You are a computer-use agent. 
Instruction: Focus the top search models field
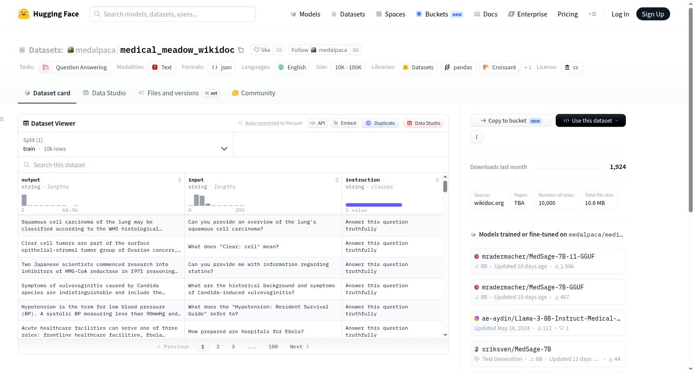click(173, 14)
